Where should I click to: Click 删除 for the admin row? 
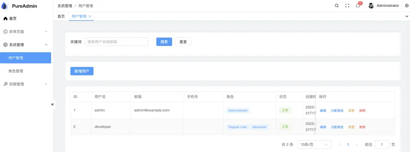(363, 110)
